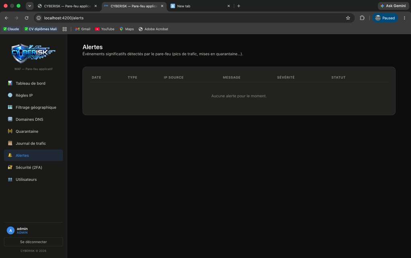Open the Paused profile menu
411x258 pixels.
[385, 18]
